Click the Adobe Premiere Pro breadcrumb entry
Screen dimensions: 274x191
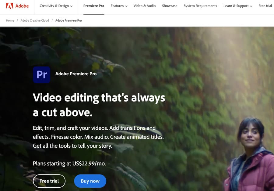[68, 20]
